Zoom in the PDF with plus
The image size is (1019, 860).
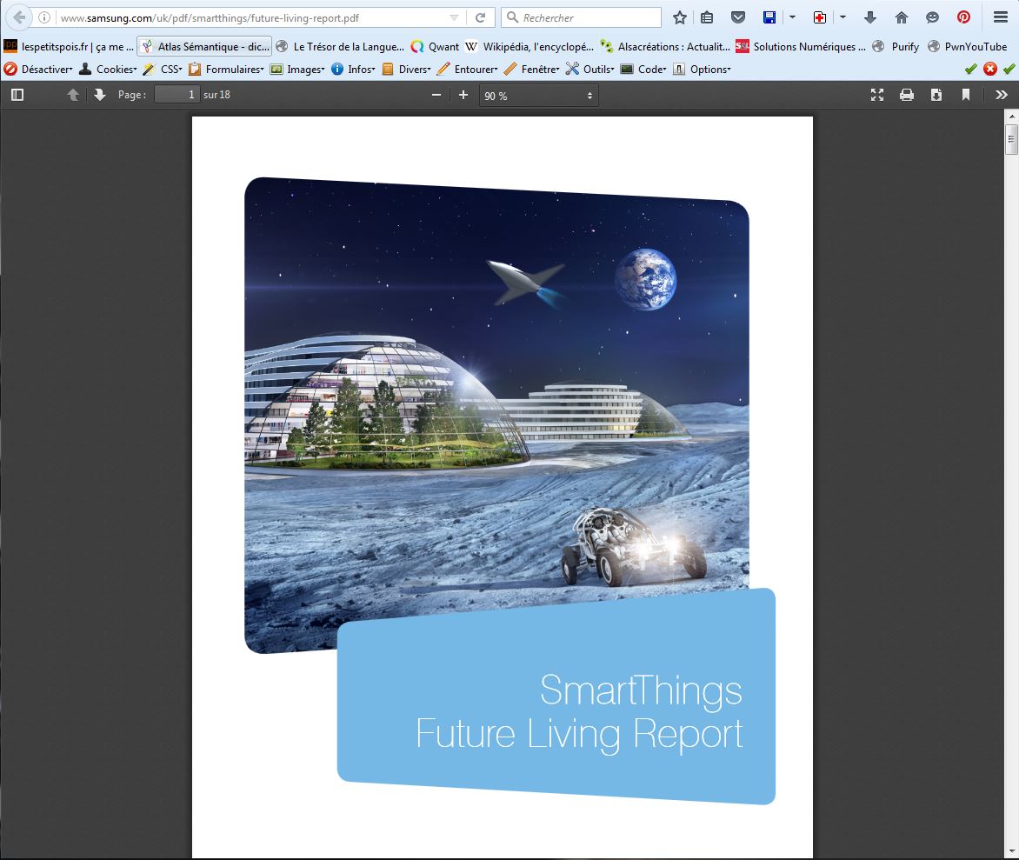(x=463, y=95)
